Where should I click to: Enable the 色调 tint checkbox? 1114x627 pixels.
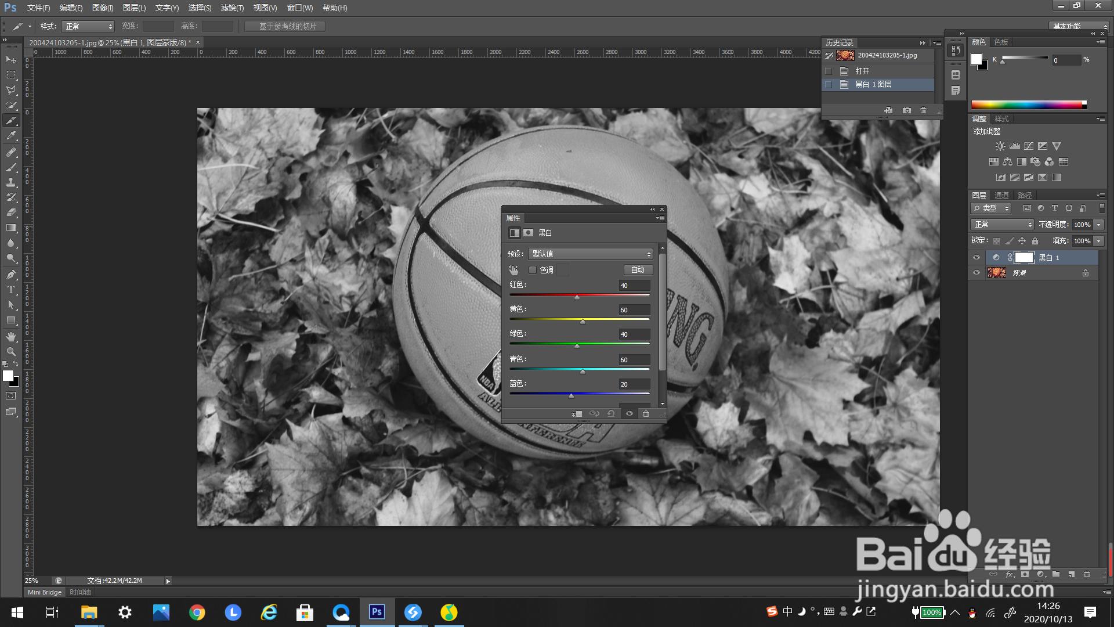[x=533, y=270]
